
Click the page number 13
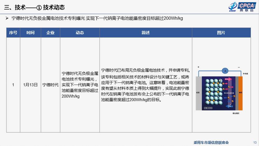[x=255, y=142]
